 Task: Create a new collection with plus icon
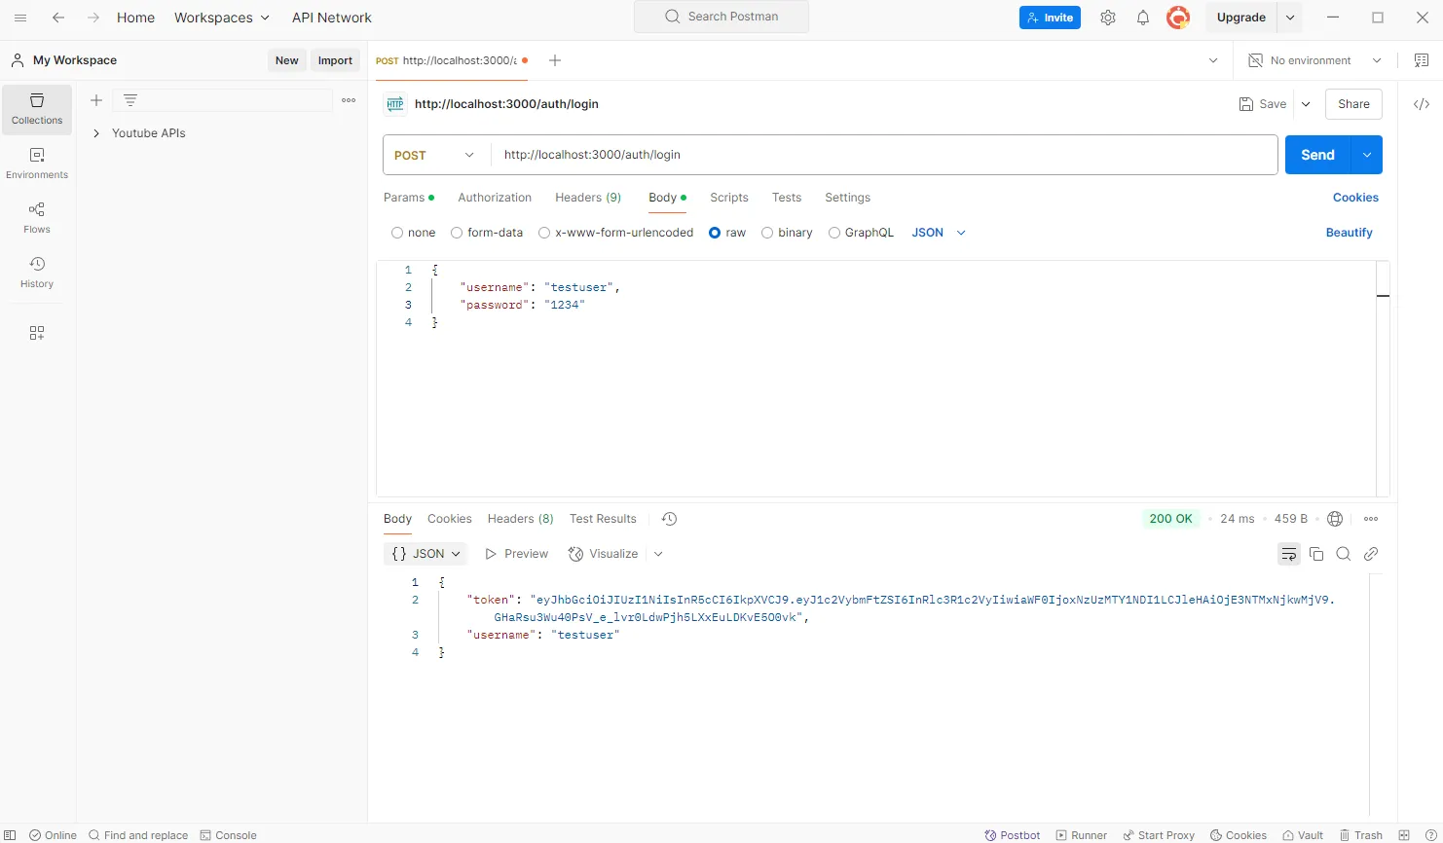pos(96,100)
